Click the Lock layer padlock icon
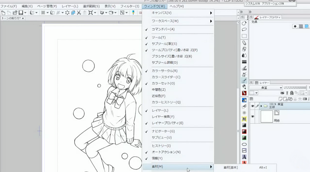The width and height of the screenshot is (310, 172). pos(292,93)
